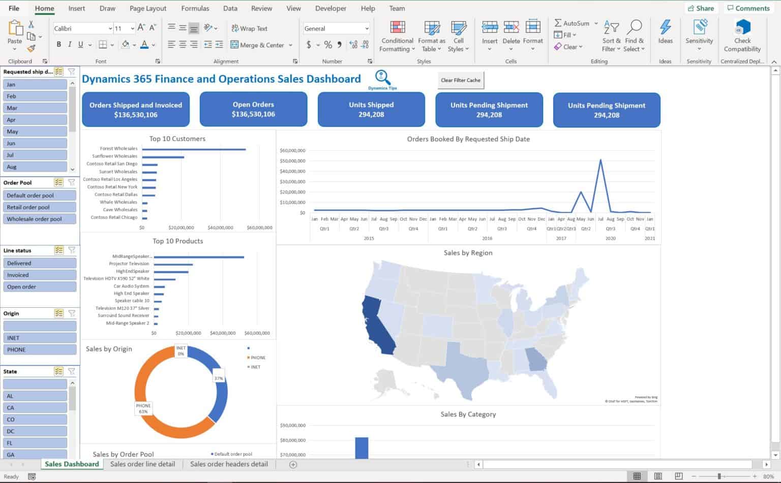Screen dimensions: 781x483
Task: Click the Share button
Action: point(701,8)
